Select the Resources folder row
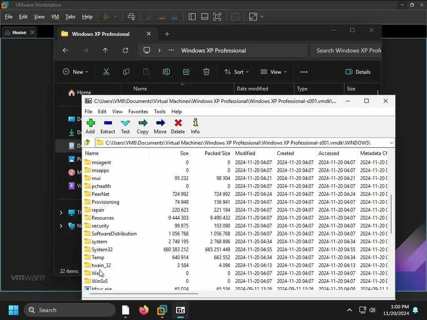Viewport: 427px width, 320px height. pos(236,217)
